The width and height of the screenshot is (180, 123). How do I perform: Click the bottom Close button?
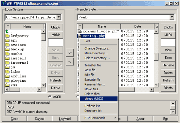tap(14, 119)
